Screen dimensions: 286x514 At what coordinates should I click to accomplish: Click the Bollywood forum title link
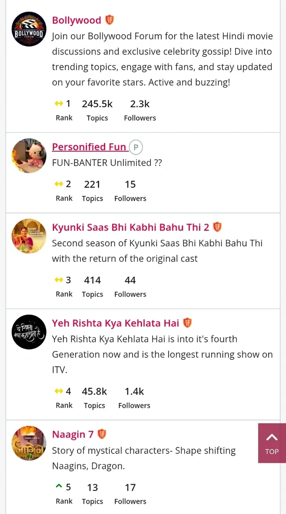click(x=77, y=20)
